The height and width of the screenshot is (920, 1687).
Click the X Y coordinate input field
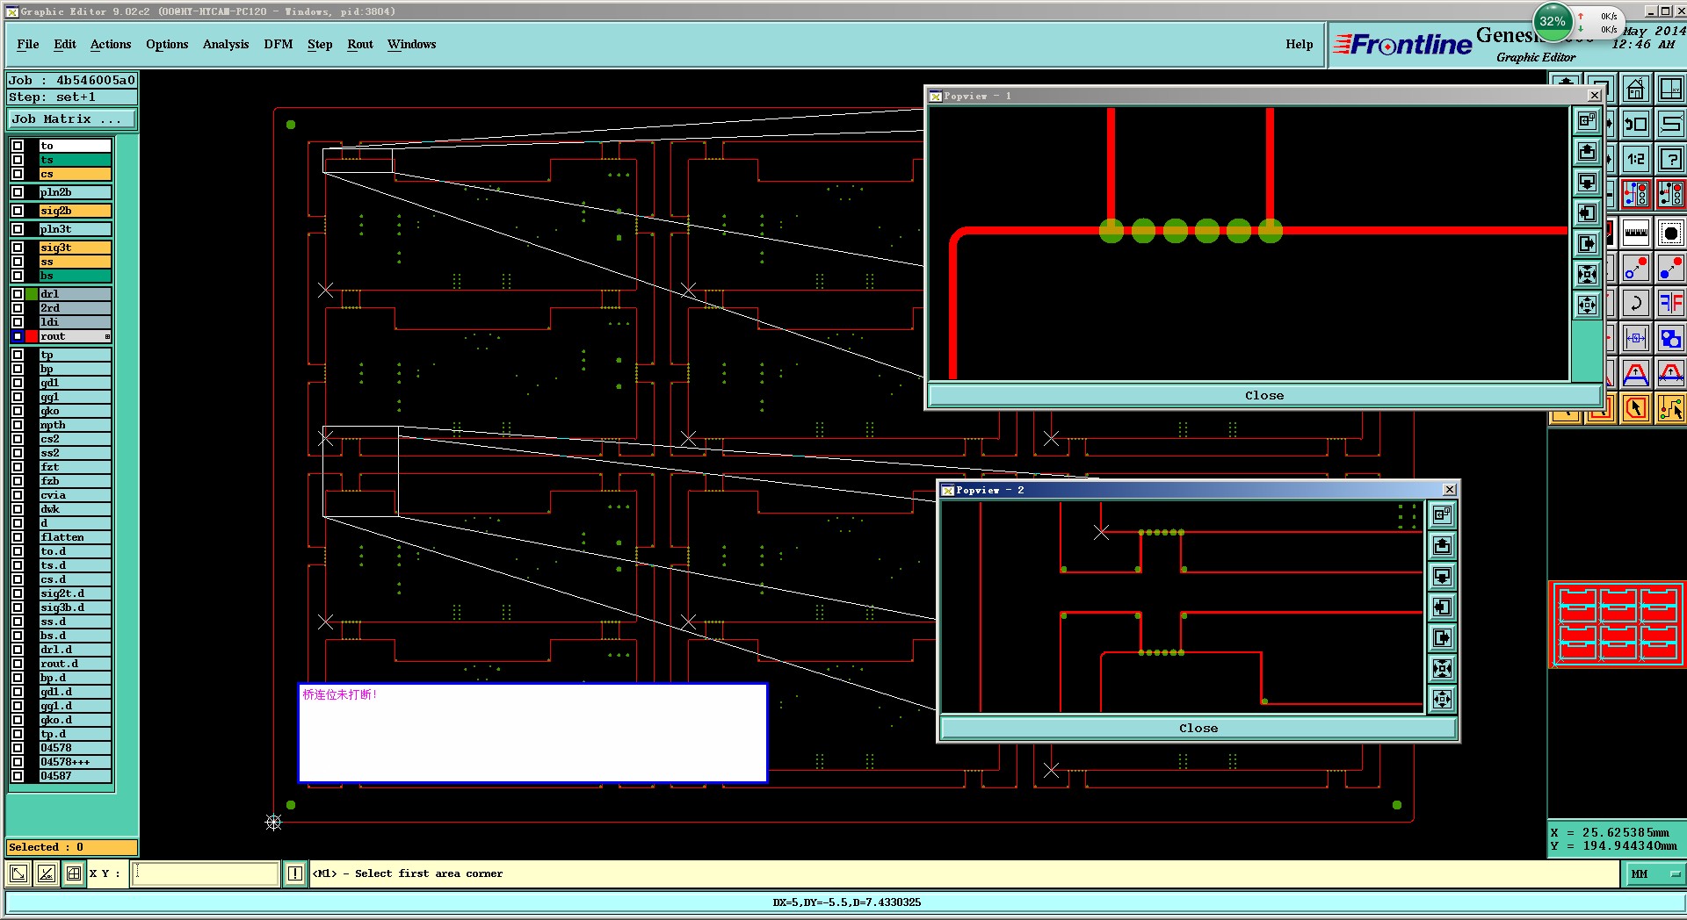tap(205, 873)
